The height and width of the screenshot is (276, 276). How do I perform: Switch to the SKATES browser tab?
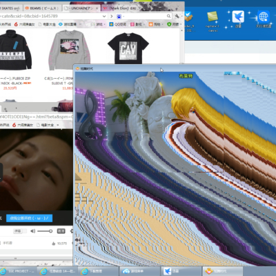tap(10, 8)
